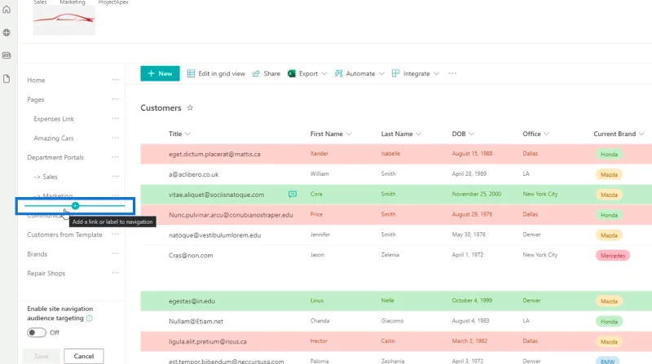Select Expenses Link in navigation
The width and height of the screenshot is (652, 364).
pos(54,119)
